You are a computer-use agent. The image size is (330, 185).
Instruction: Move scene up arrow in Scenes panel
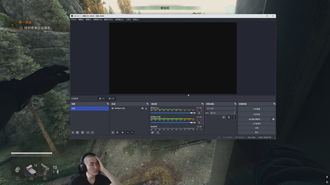tap(88, 132)
